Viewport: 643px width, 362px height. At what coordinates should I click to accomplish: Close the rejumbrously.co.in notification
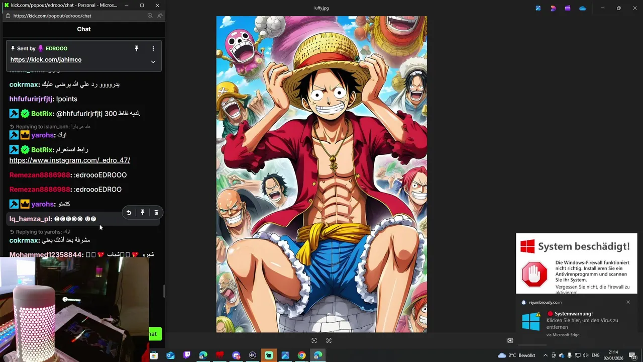coord(628,302)
